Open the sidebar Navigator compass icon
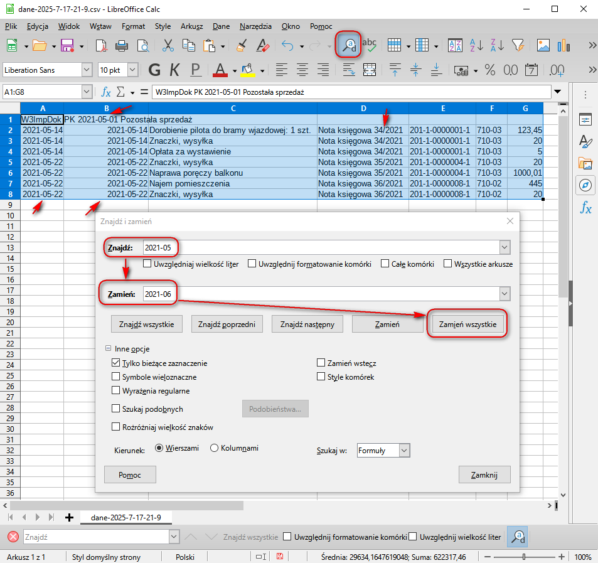Image resolution: width=598 pixels, height=563 pixels. (585, 186)
